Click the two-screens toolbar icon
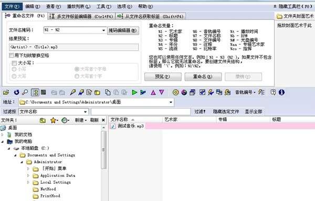Viewport: 315px width, 201px height. coord(219,92)
